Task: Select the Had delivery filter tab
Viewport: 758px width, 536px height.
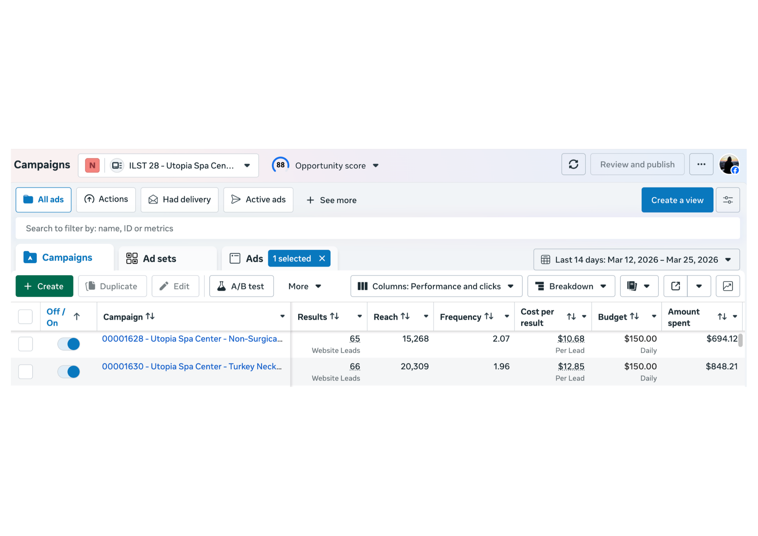Action: click(x=179, y=200)
